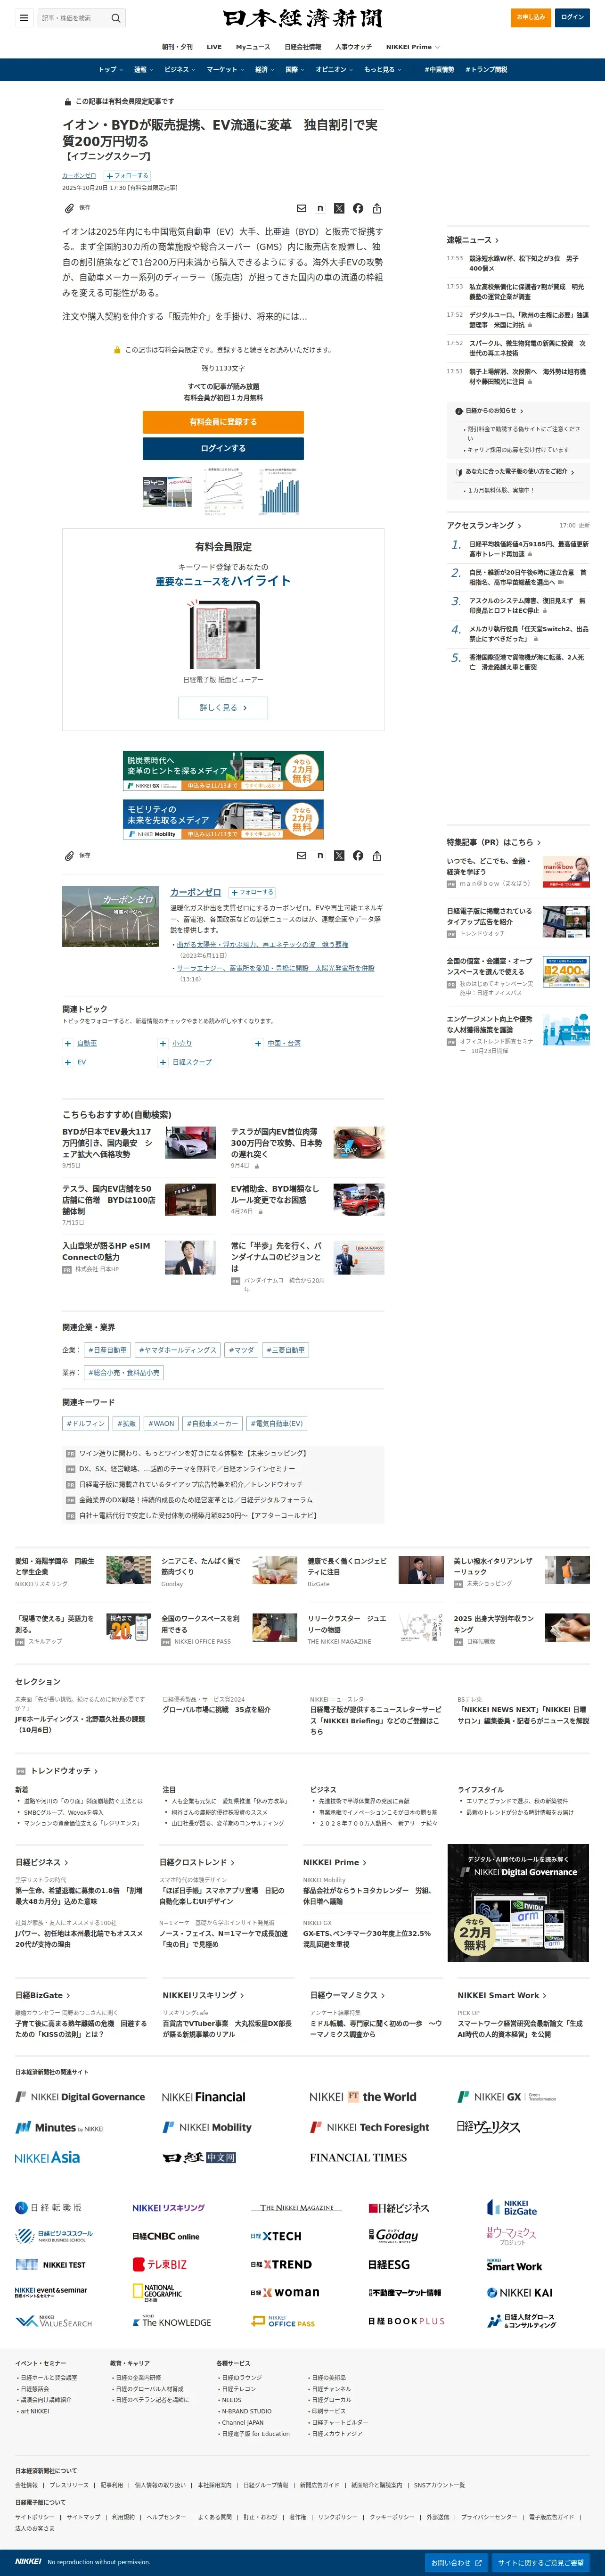This screenshot has height=2576, width=605.
Task: Follow カーボンゼロ with the button under the headline
Action: pyautogui.click(x=127, y=175)
